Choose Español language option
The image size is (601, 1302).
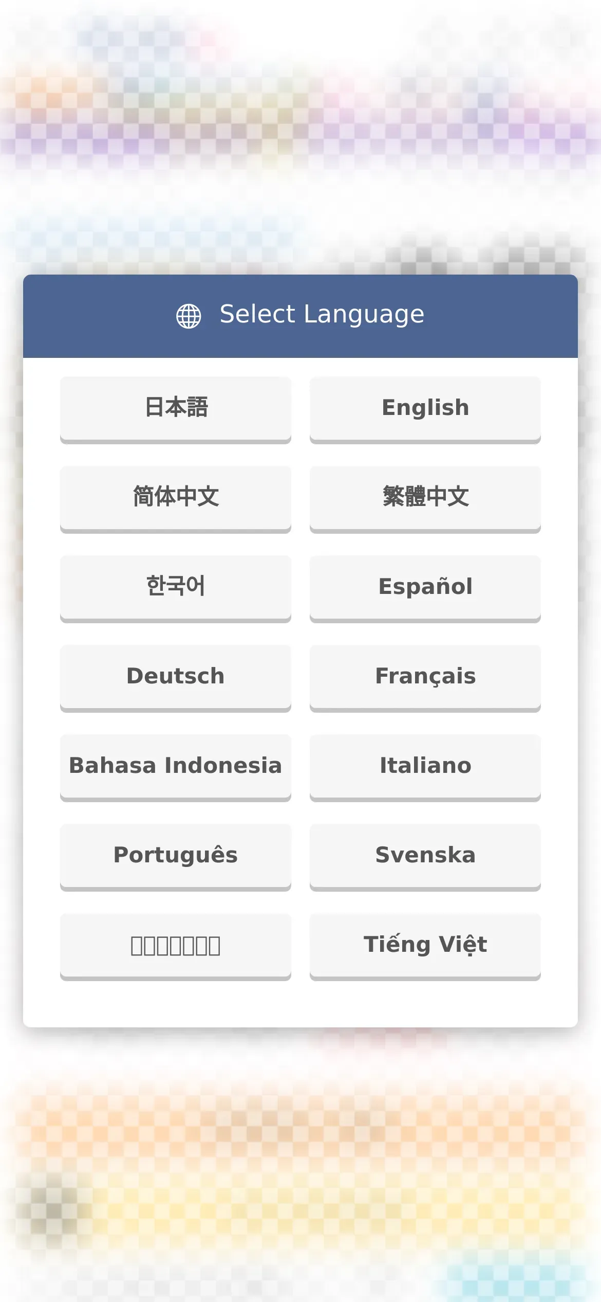point(425,589)
